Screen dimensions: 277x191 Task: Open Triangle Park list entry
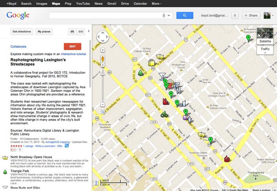click(x=20, y=171)
